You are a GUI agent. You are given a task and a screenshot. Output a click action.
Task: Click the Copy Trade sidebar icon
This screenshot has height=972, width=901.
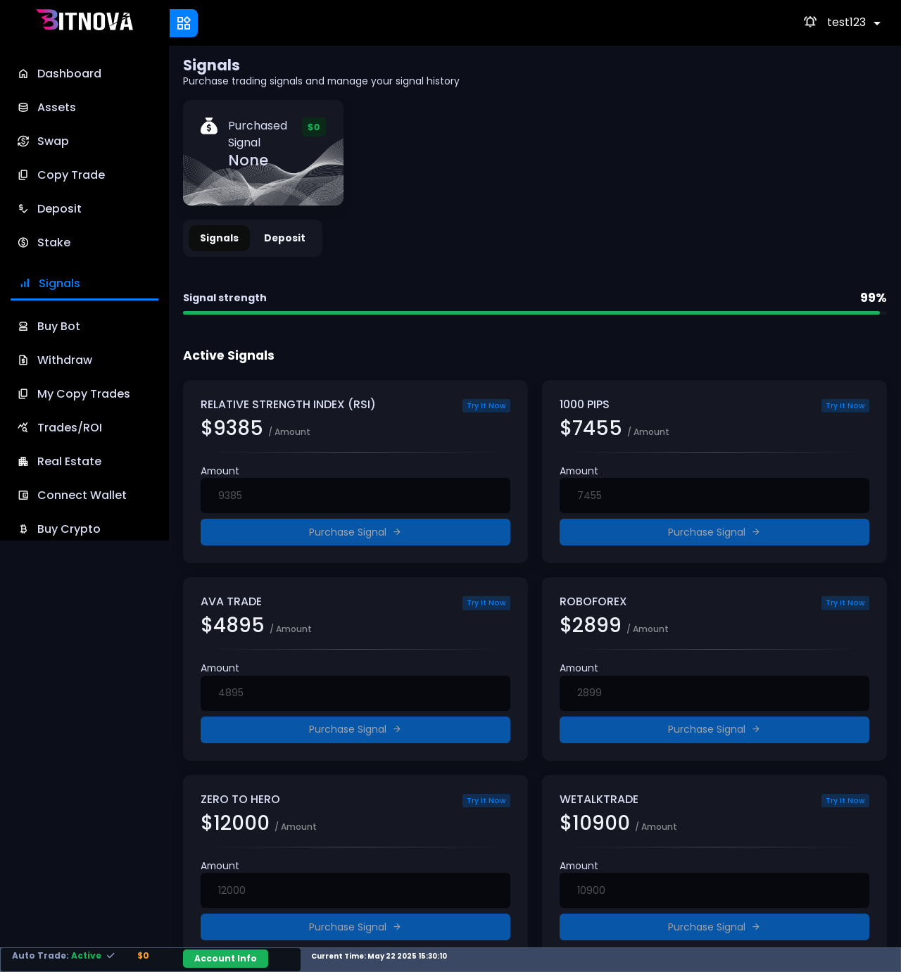pyautogui.click(x=23, y=175)
